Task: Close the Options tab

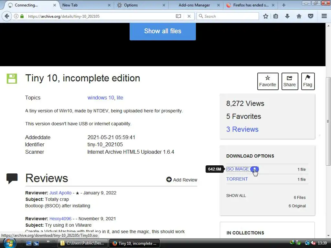Action: pyautogui.click(x=164, y=5)
